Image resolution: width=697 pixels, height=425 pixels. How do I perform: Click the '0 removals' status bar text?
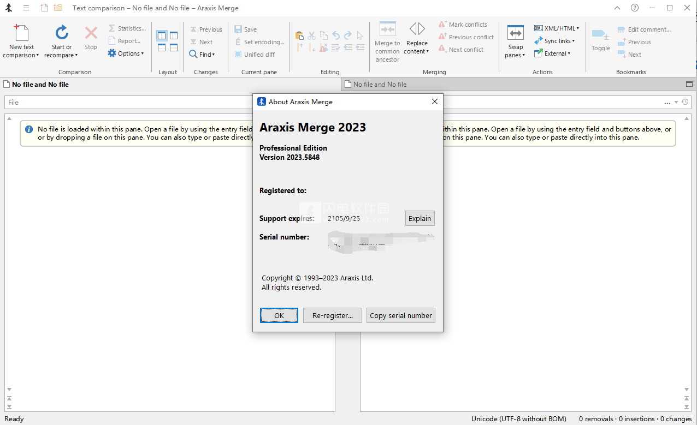point(596,419)
